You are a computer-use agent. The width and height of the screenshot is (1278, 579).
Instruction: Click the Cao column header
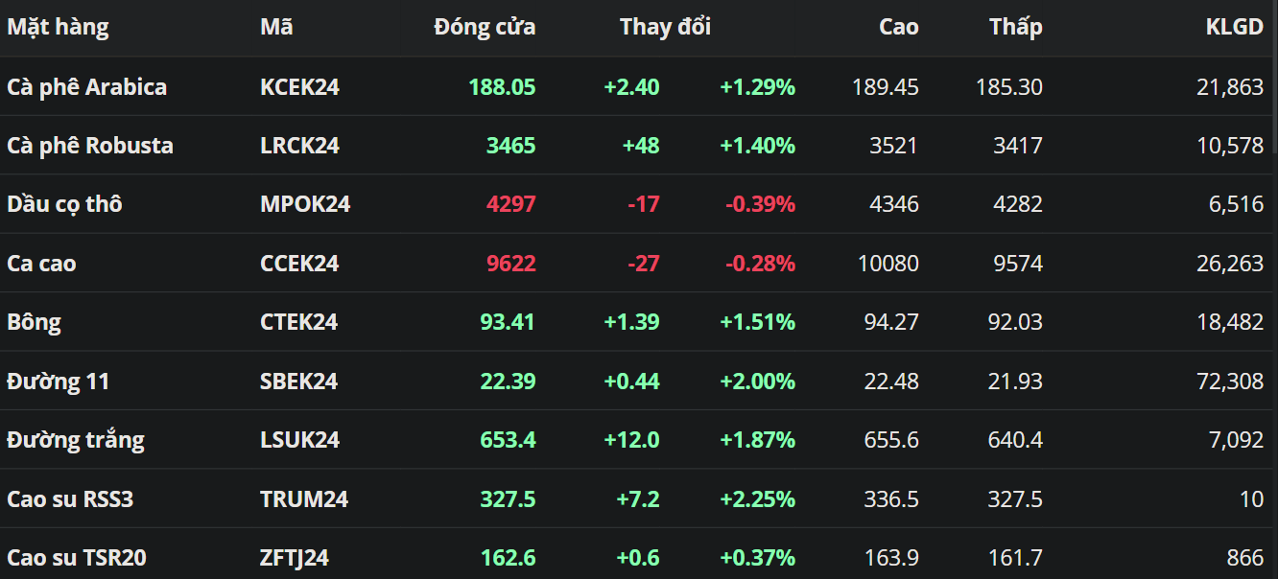[x=898, y=27]
